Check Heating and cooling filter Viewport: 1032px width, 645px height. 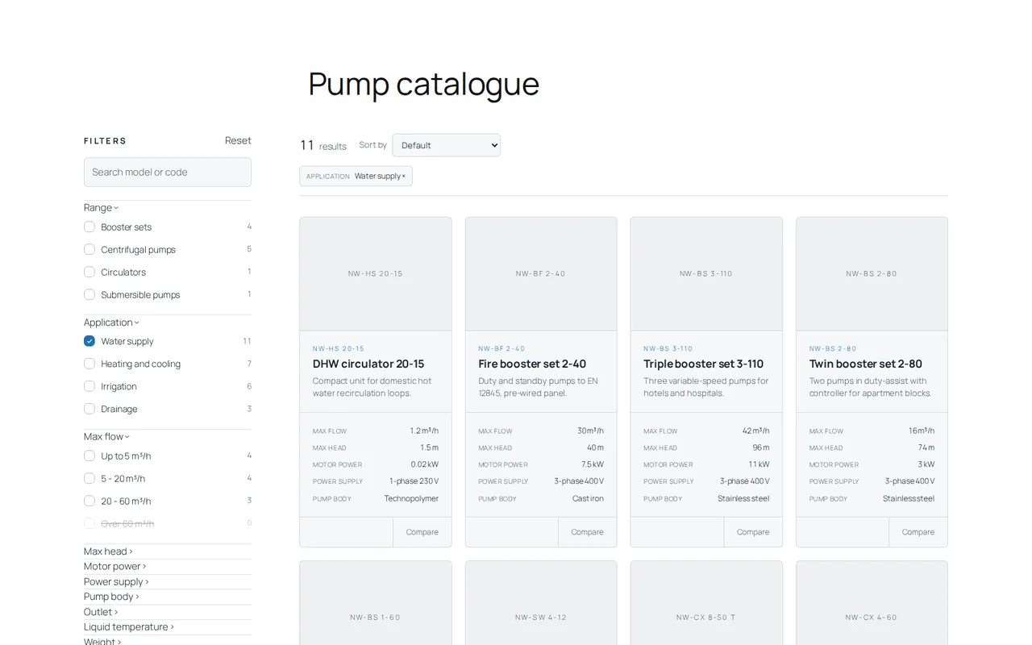(x=89, y=364)
